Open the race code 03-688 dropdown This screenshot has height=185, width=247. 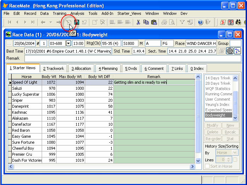coord(68,43)
